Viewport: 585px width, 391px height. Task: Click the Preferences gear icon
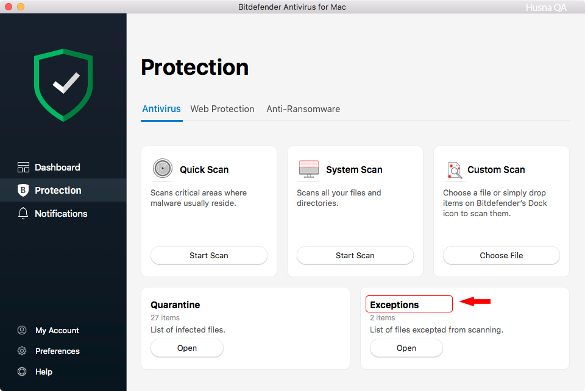pos(22,351)
